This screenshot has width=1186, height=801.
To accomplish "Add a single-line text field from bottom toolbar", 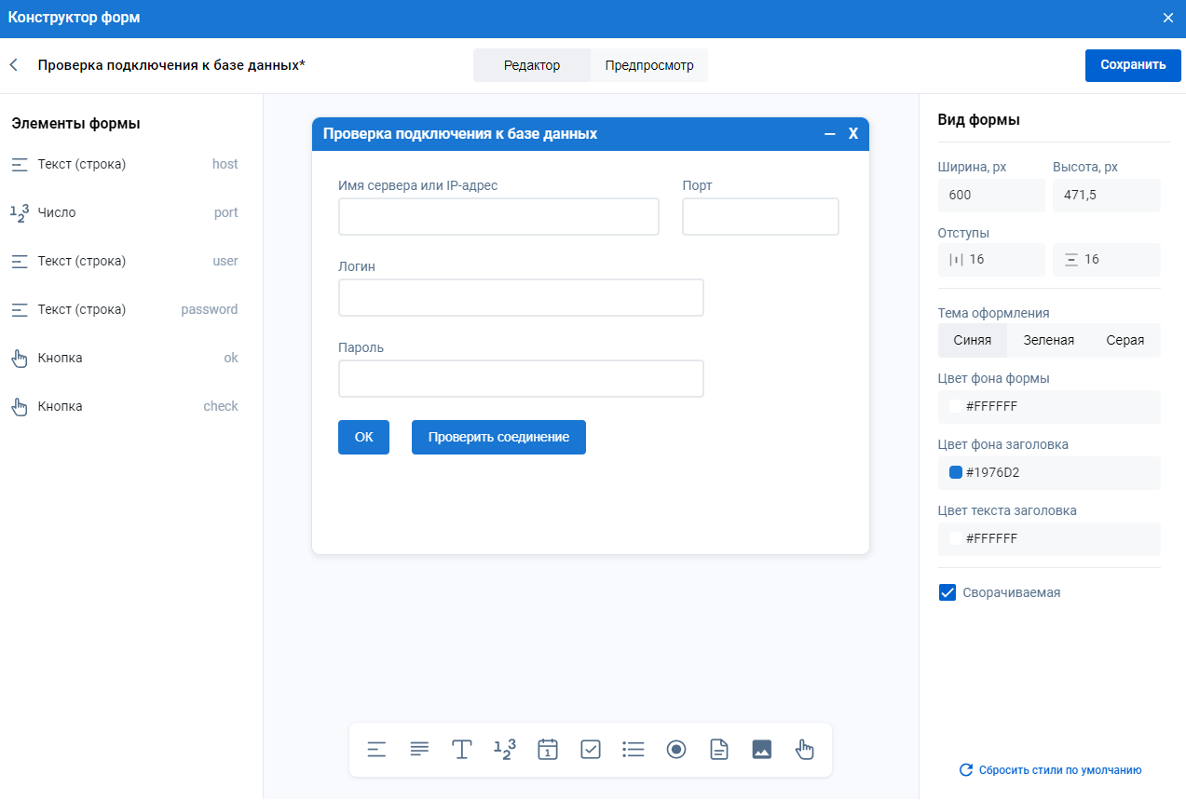I will (376, 750).
